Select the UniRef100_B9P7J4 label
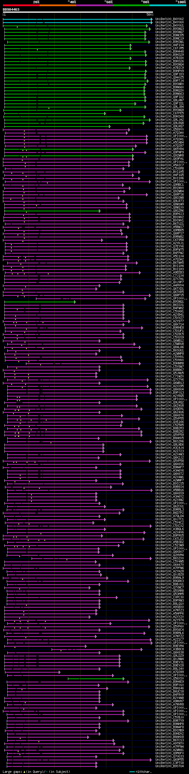This screenshot has height=774, width=189. click(x=170, y=81)
